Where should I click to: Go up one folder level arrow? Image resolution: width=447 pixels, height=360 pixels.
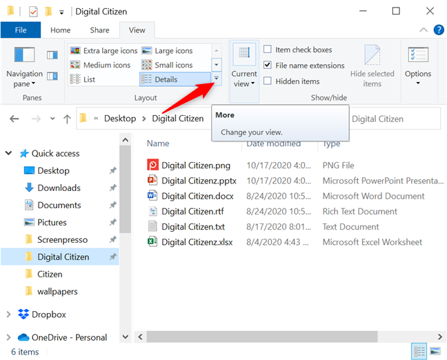coord(67,119)
